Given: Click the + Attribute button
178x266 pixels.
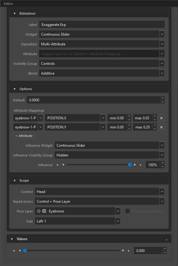Looking at the screenshot, I should click(x=24, y=136).
